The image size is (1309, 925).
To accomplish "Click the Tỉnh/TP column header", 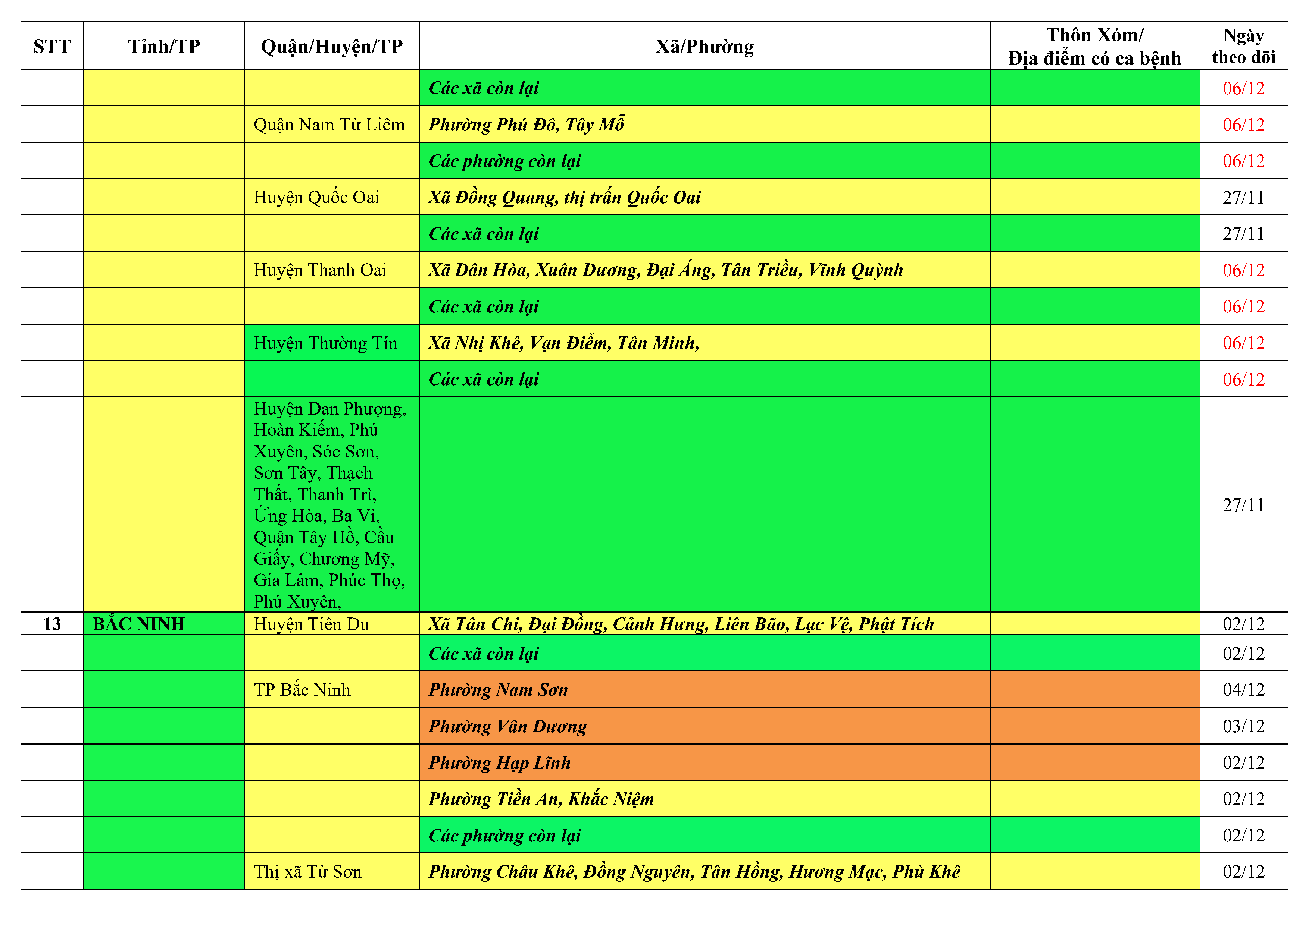I will 163,46.
